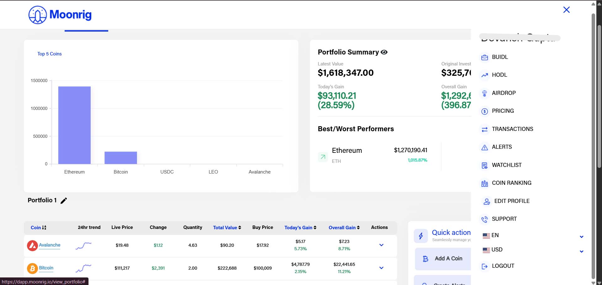The width and height of the screenshot is (602, 285).
Task: Click the PRICING dollar icon
Action: pos(485,111)
